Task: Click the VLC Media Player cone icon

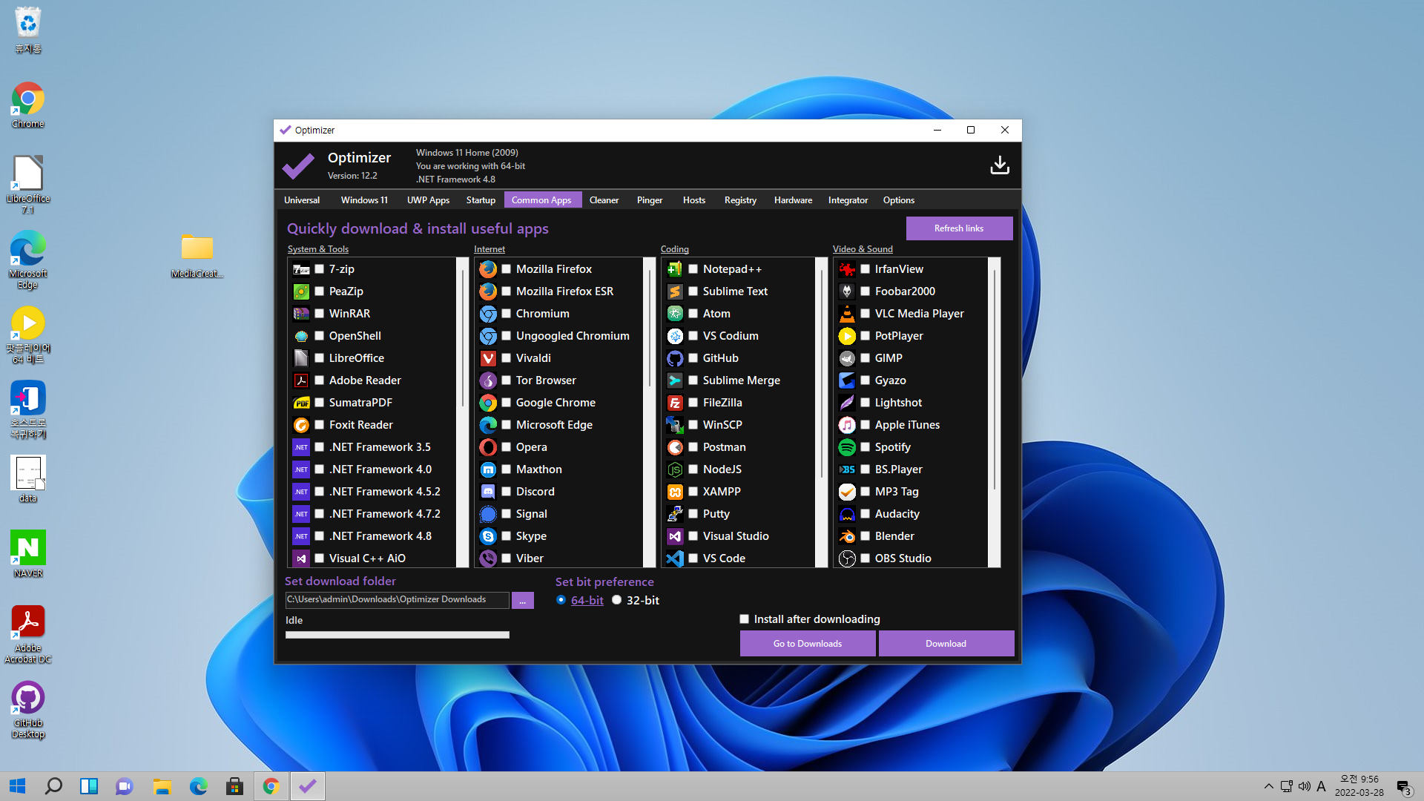Action: click(847, 314)
